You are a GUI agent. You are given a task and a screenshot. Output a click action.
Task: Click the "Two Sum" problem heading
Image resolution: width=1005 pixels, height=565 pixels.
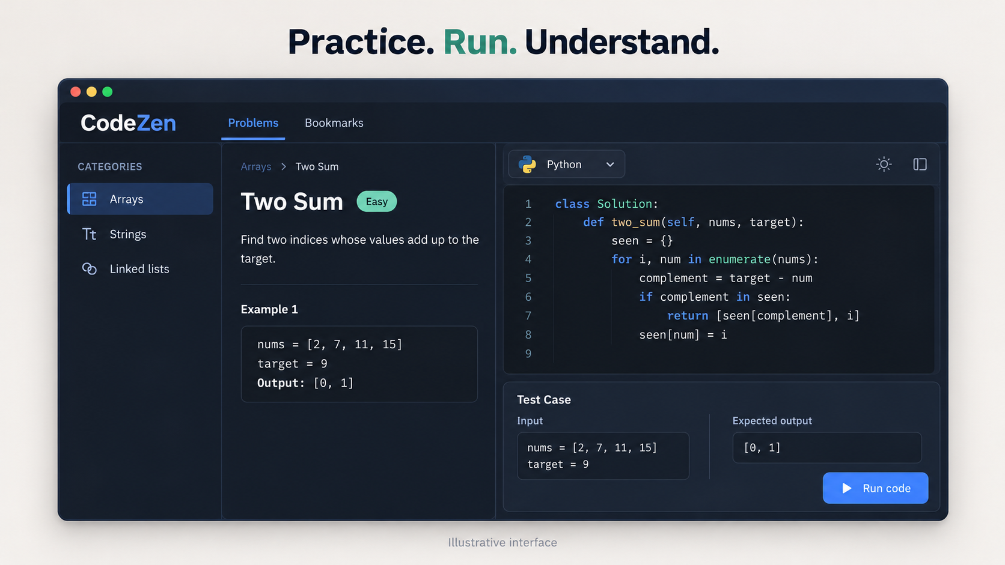coord(292,202)
